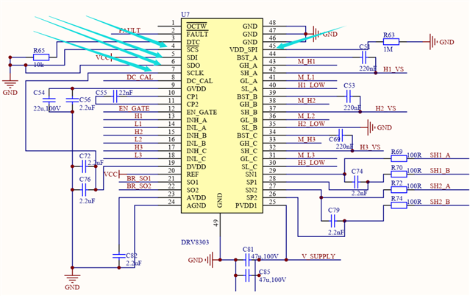Select the M_H1 net label
The image size is (470, 296).
(306, 61)
